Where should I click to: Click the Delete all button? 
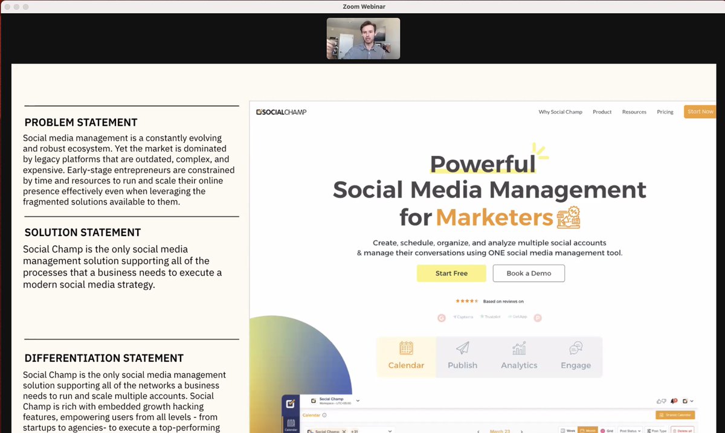(x=683, y=431)
